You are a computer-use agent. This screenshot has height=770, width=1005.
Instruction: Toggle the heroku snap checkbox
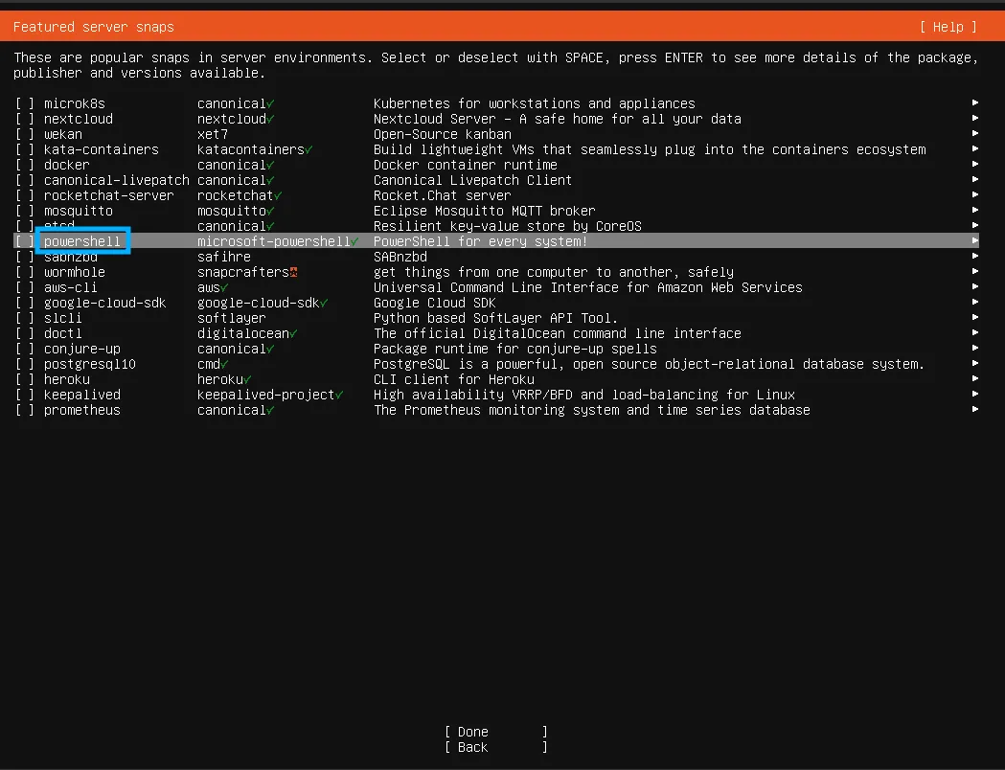[x=24, y=380]
